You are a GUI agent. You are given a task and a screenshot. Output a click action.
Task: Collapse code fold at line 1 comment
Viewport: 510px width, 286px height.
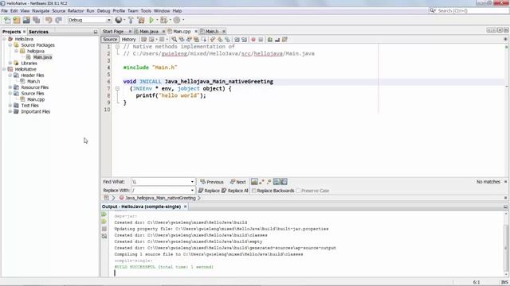[117, 47]
